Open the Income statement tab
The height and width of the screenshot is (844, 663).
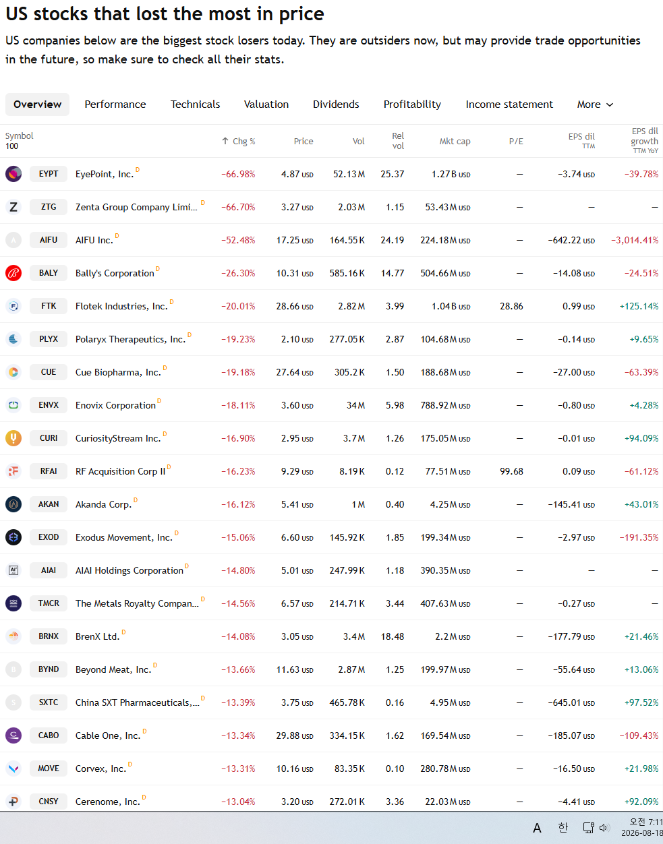509,104
